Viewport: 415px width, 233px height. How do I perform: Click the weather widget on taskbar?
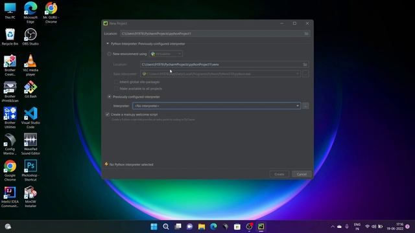click(x=8, y=227)
